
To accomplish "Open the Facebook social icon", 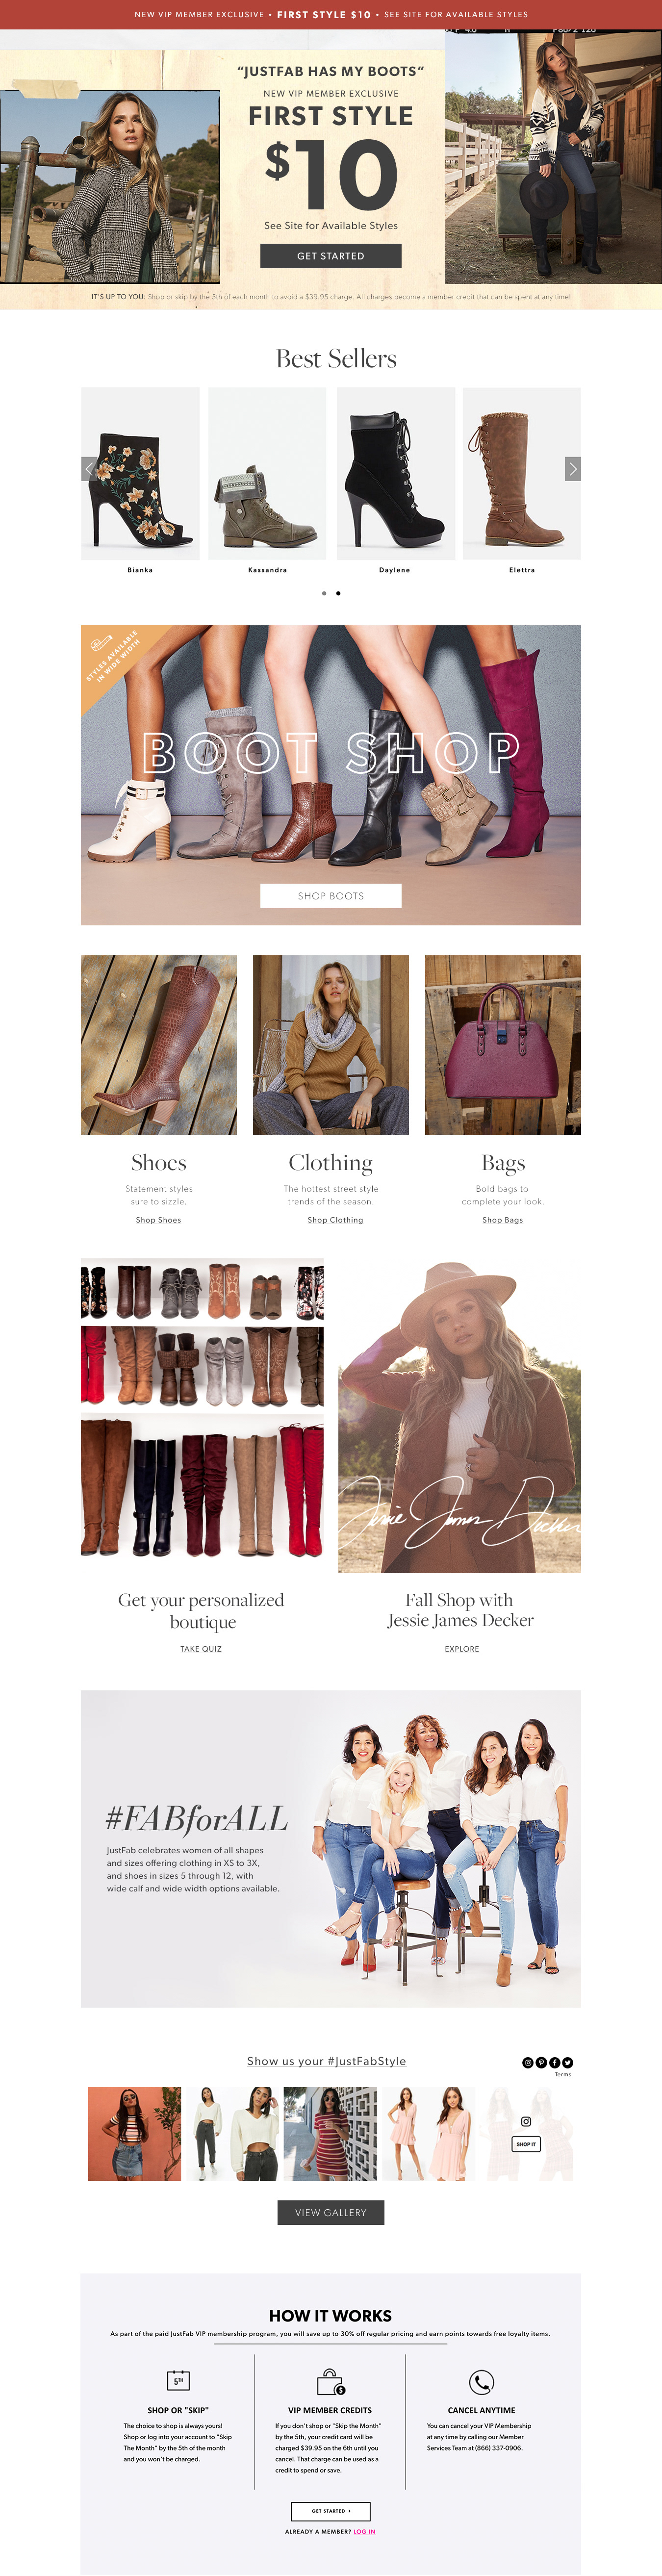I will click(554, 2062).
